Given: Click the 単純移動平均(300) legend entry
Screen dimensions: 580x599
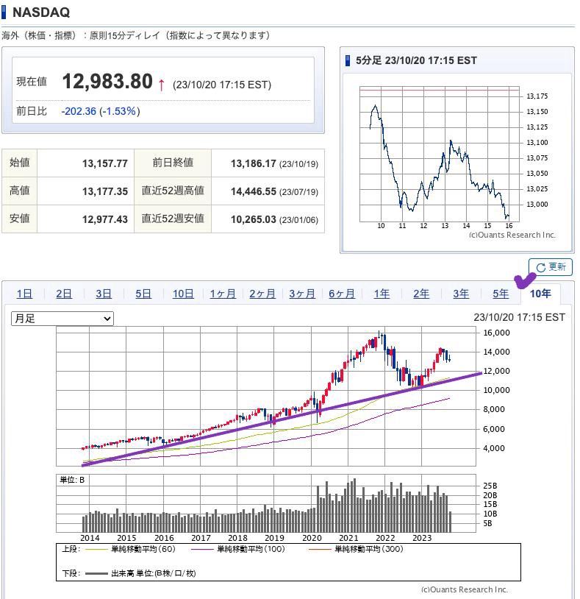Looking at the screenshot, I should pyautogui.click(x=356, y=549).
